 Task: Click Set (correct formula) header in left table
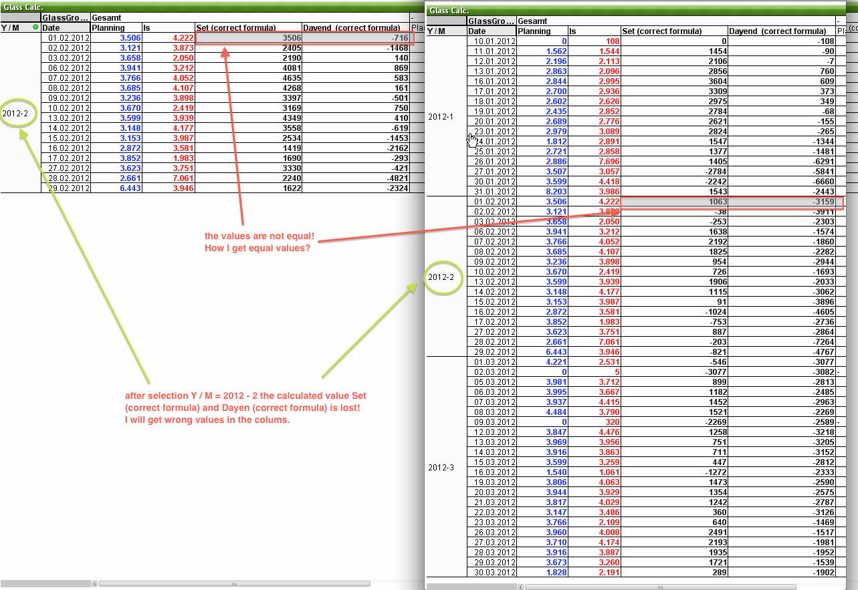click(235, 27)
